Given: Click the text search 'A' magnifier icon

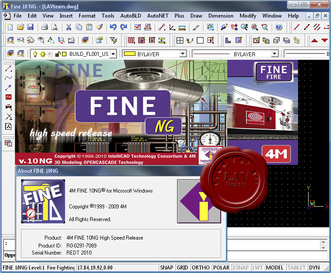Looking at the screenshot, I should click(x=51, y=40).
